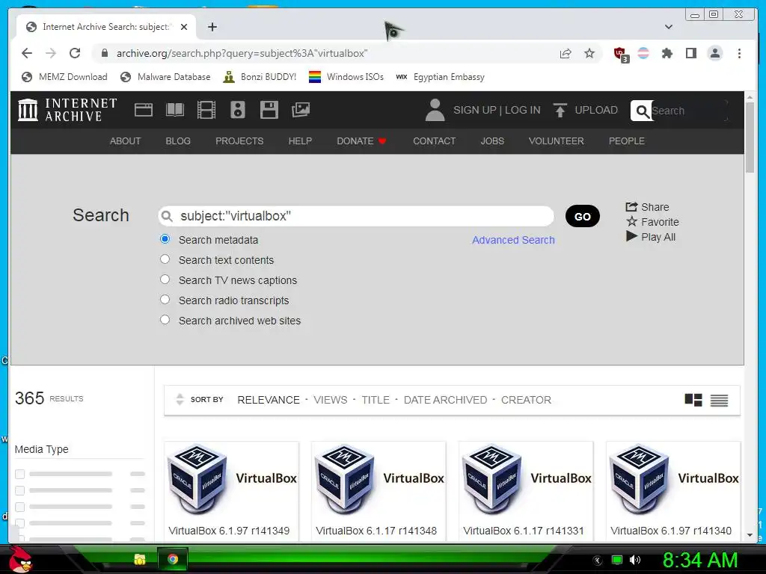Open the Images icon in the Archive nav bar
The height and width of the screenshot is (574, 766).
301,110
